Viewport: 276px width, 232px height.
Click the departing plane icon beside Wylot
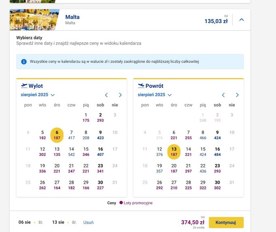point(24,86)
